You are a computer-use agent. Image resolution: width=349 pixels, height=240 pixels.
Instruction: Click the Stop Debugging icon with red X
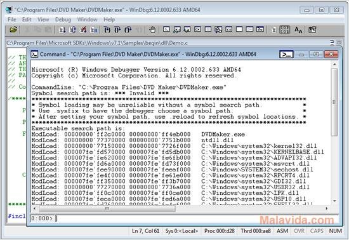[83, 30]
